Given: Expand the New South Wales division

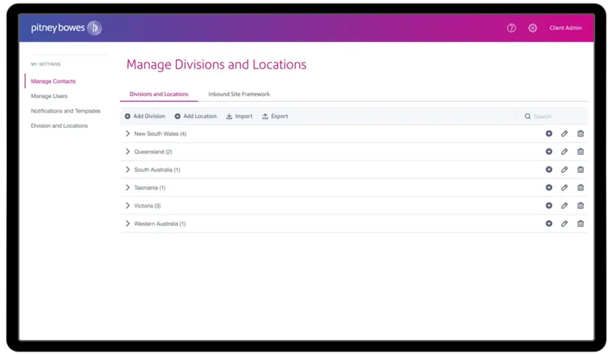Looking at the screenshot, I should coord(127,133).
